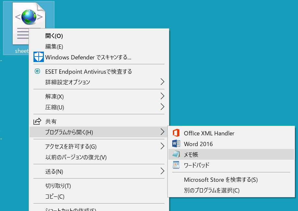Image resolution: width=298 pixels, height=211 pixels.
Task: Open 圧縮(U) menu item
Action: 99,107
